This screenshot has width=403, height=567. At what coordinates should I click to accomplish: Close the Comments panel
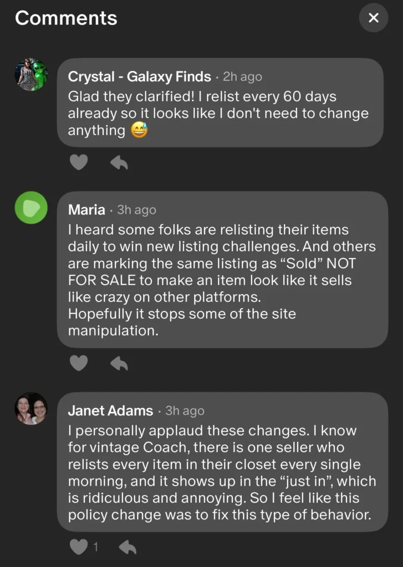click(x=374, y=18)
